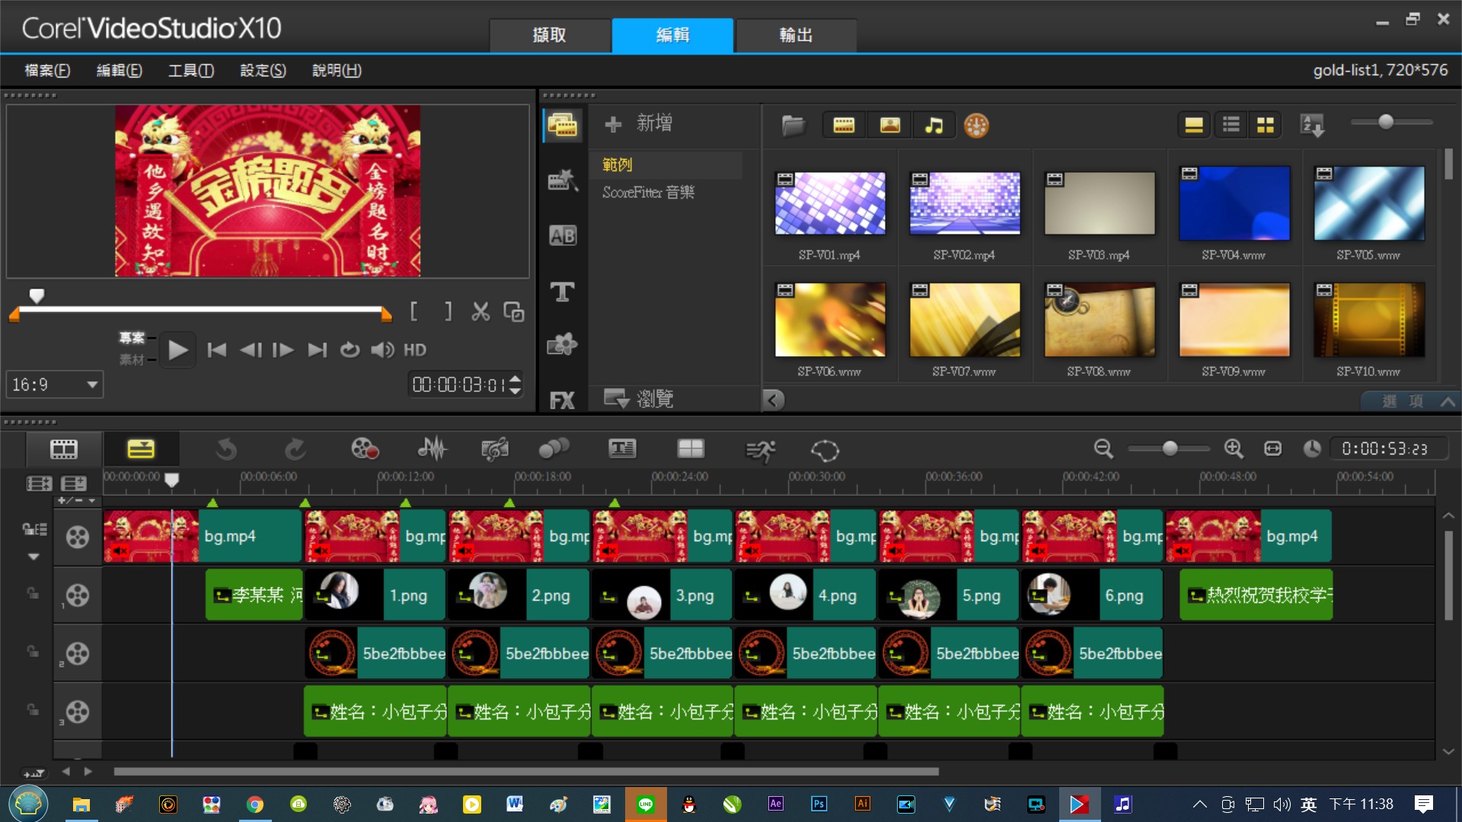The width and height of the screenshot is (1462, 822).
Task: Set mark-out bracket on preview
Action: [448, 311]
